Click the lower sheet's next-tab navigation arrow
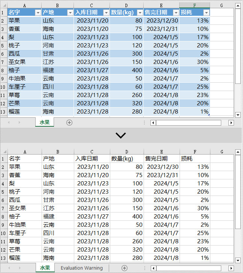 pyautogui.click(x=19, y=268)
